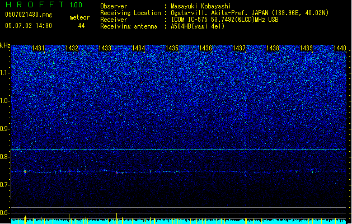Click the receiver value ICOM IC-575 53.7492 MHz
The width and height of the screenshot is (352, 224).
pos(224,20)
